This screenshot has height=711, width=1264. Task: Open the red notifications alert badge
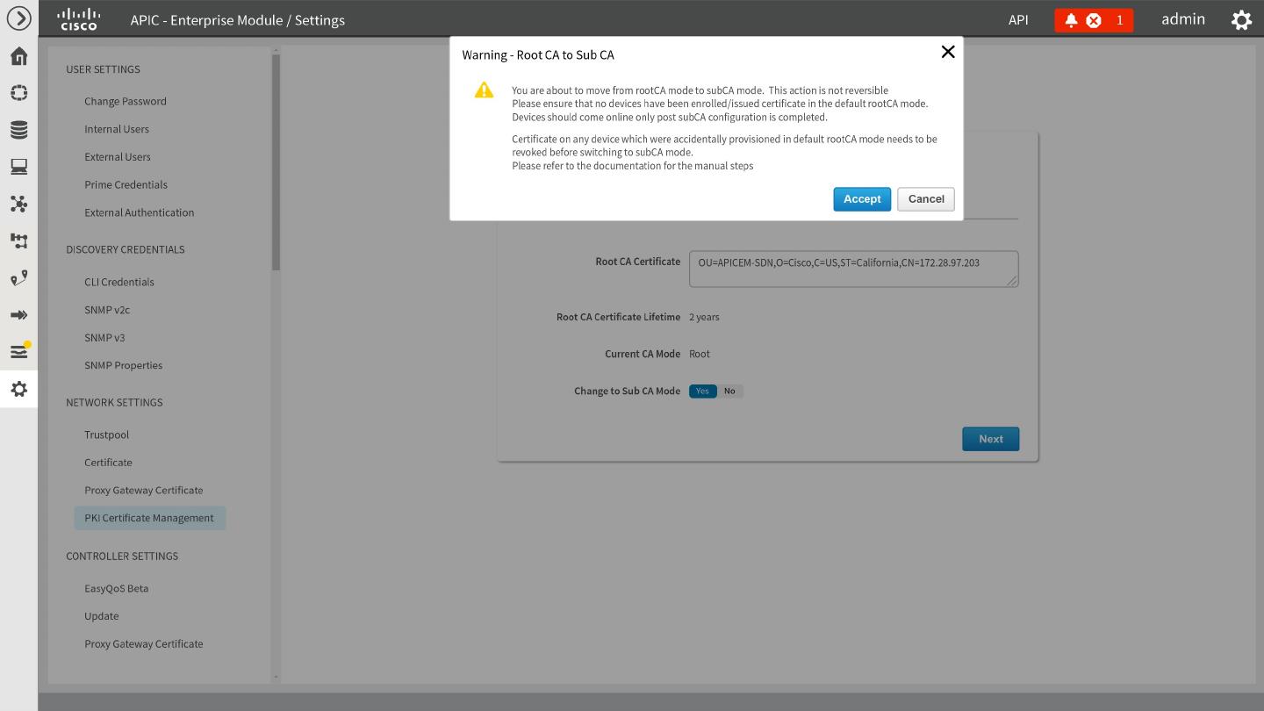(x=1094, y=20)
